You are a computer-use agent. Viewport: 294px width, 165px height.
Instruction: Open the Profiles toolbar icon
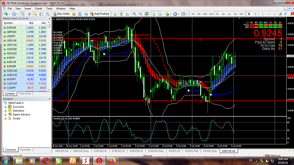14,14
